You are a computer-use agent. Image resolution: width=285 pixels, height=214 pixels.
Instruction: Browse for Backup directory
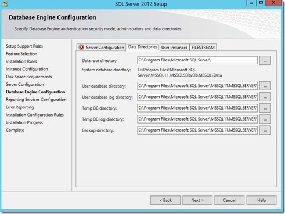point(265,130)
